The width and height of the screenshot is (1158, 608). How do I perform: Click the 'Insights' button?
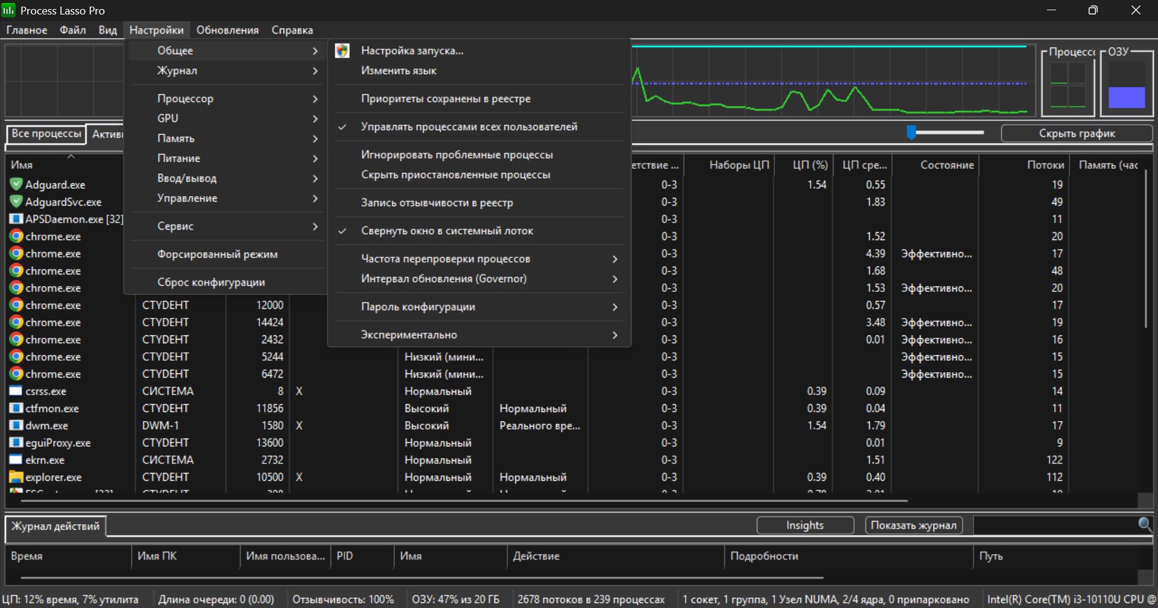tap(805, 525)
